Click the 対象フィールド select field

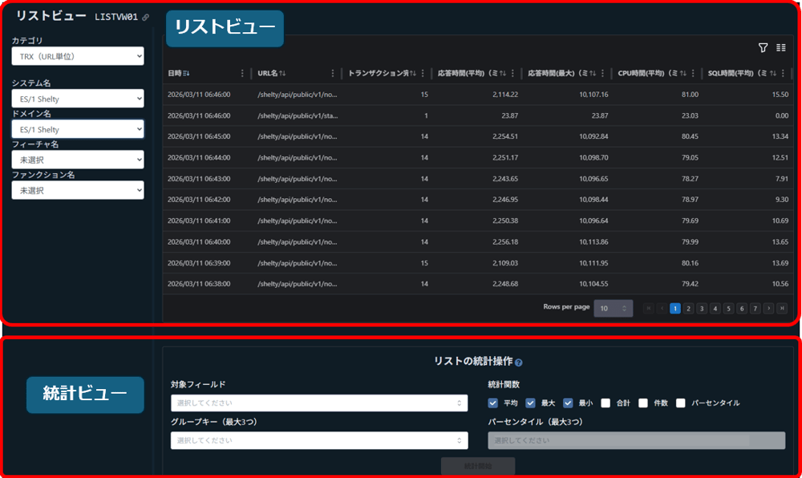click(x=318, y=403)
